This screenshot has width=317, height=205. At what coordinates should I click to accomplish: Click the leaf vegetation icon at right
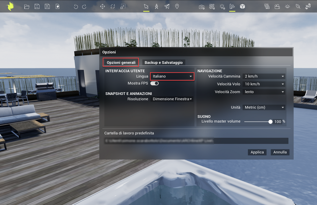click(298, 7)
